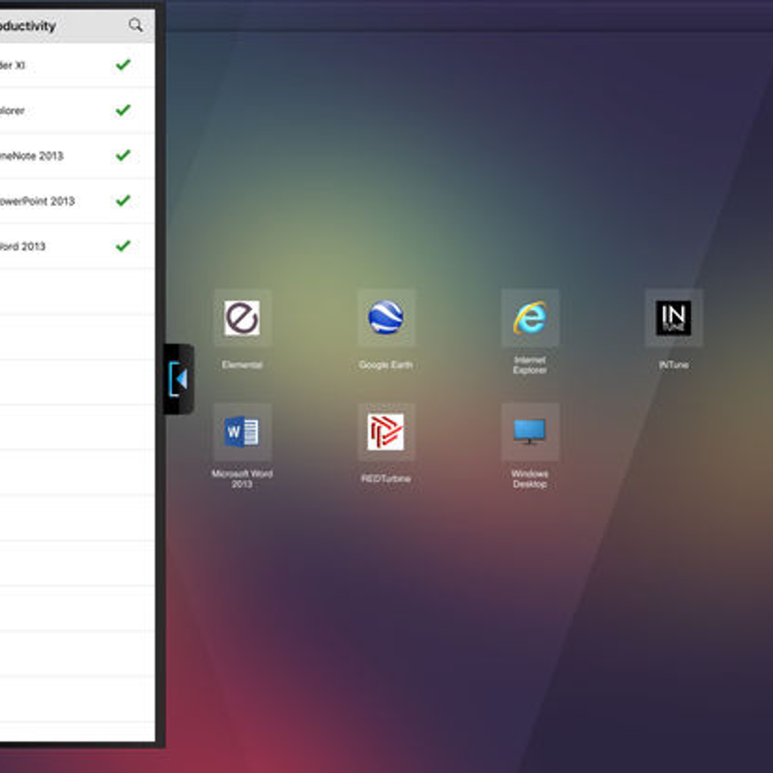Select the Word 2013 list row text
The image size is (773, 773).
(x=23, y=246)
